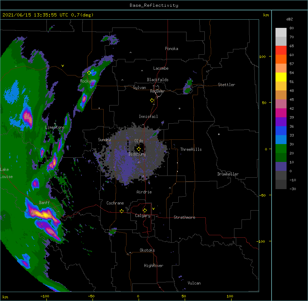Image resolution: width=308 pixels, height=301 pixels.
Task: Click the dBZ legend heading
Action: click(x=289, y=19)
